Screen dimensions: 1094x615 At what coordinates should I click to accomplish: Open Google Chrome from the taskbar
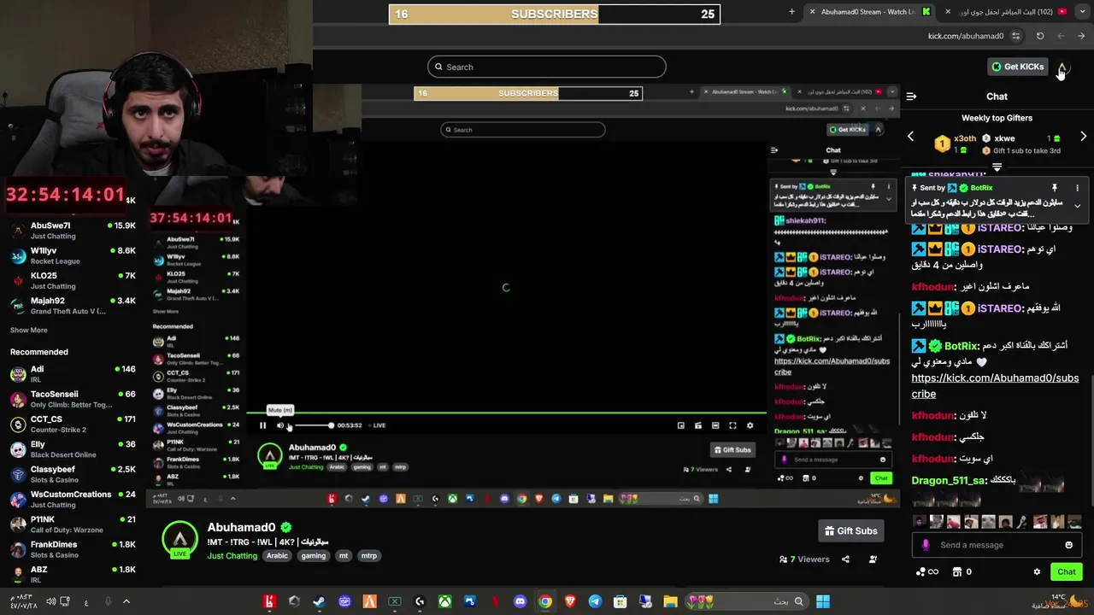544,601
